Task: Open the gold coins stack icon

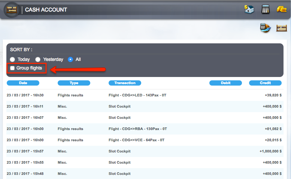Action: (x=282, y=9)
